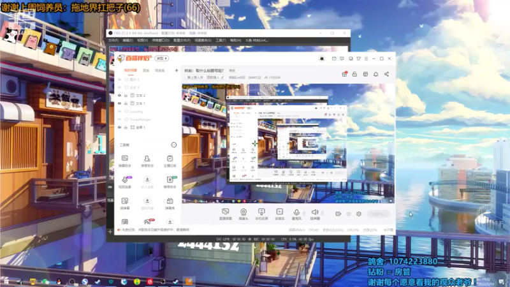This screenshot has width=510, height=287.
Task: Open the penguin QQ taskbar icon
Action: 59,281
